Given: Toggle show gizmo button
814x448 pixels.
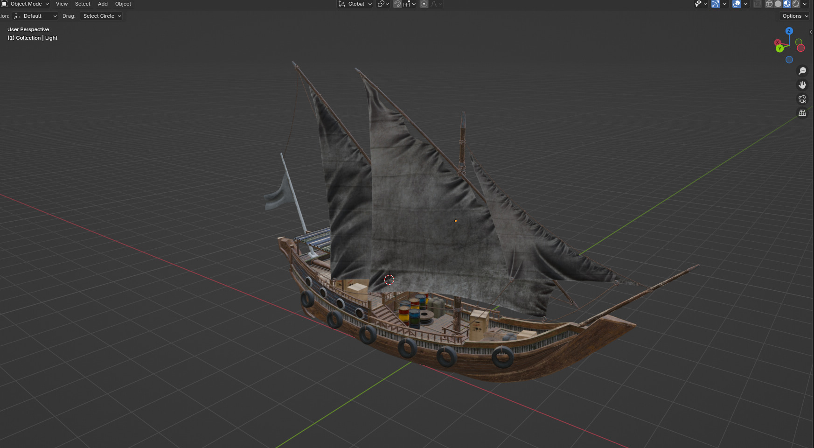Looking at the screenshot, I should [x=716, y=4].
